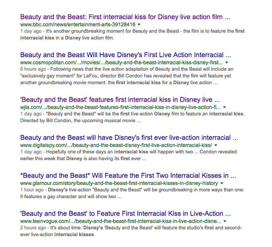272x247 pixels.
Task: Expand dropdown arrow next to teenvogue.com URL
Action: click(225, 221)
